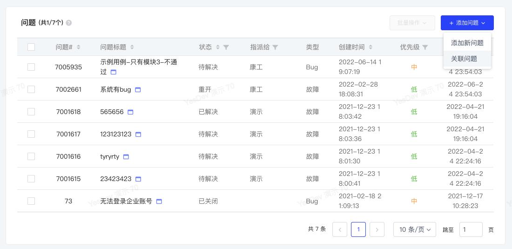Screen dimensions: 512x249
Task: Open detail window icon for 系统有bug
Action: tap(138, 90)
